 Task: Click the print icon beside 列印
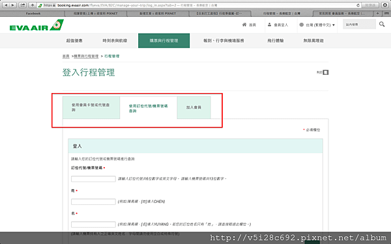326,72
